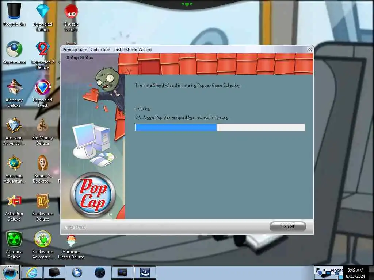Open Bonnie's Bookstore desktop icon
This screenshot has height=280, width=374.
coord(42,169)
